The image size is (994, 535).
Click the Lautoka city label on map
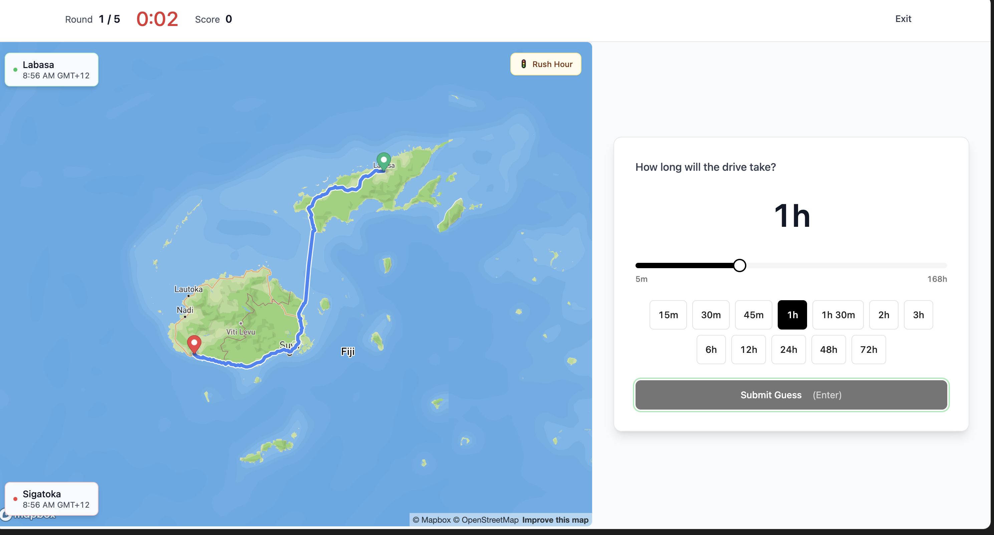pyautogui.click(x=188, y=289)
